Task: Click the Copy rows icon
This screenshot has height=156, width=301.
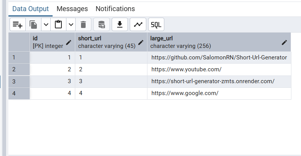Action: point(33,25)
